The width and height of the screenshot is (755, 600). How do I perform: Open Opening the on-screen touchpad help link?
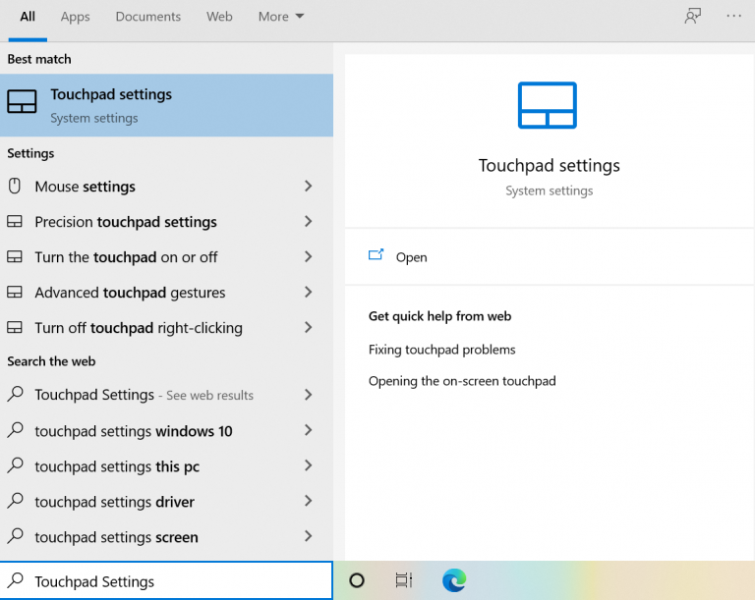[462, 381]
